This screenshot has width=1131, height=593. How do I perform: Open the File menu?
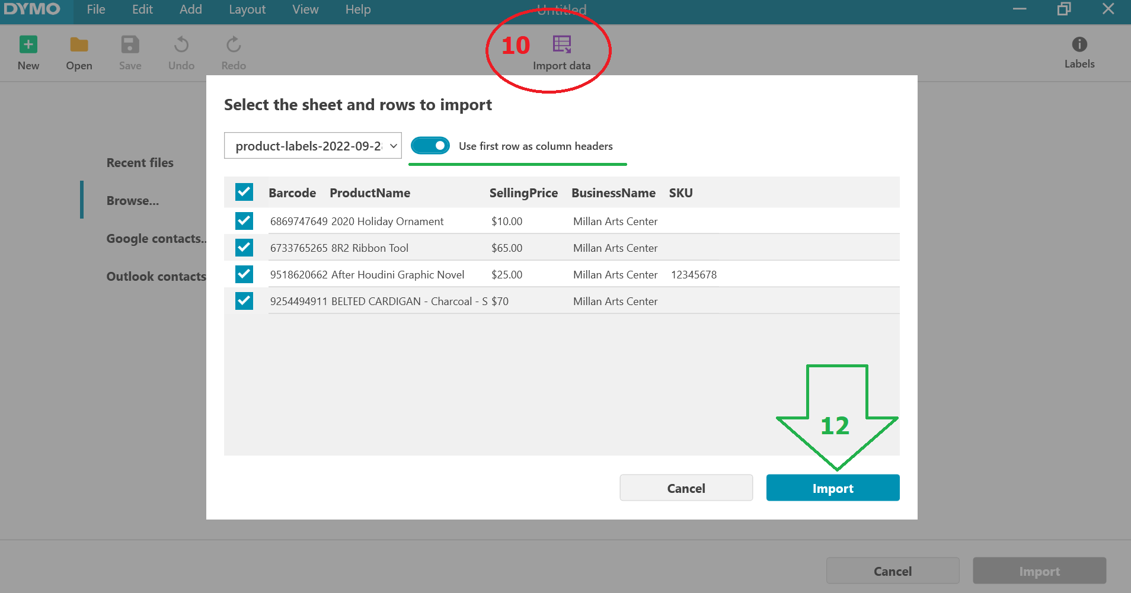pos(95,9)
